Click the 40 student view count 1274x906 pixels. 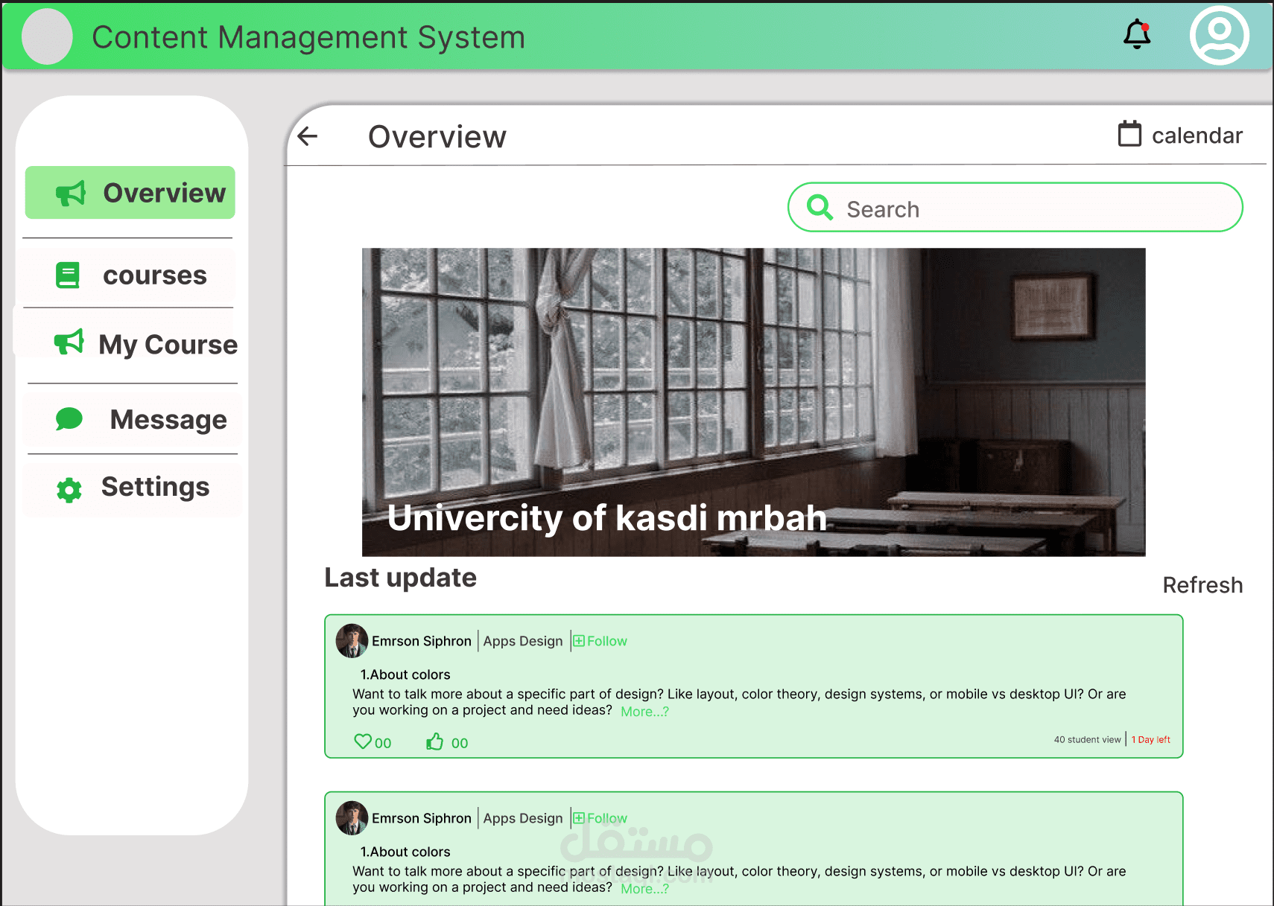coord(1087,739)
